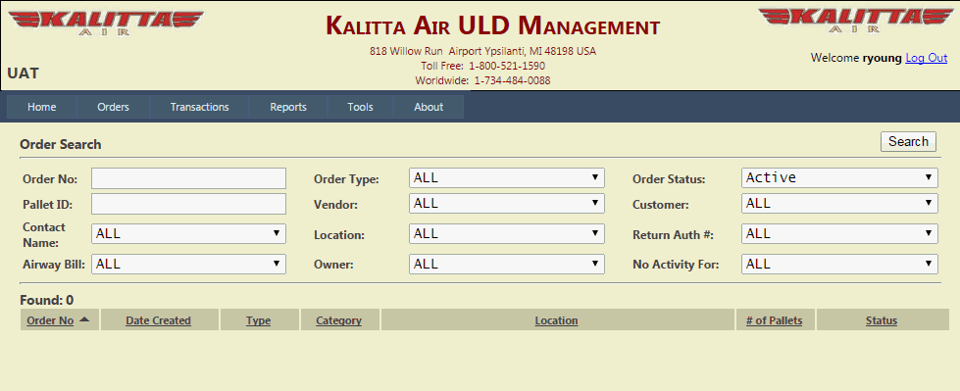Viewport: 960px width, 391px height.
Task: Open the Contact Name dropdown
Action: tap(188, 234)
